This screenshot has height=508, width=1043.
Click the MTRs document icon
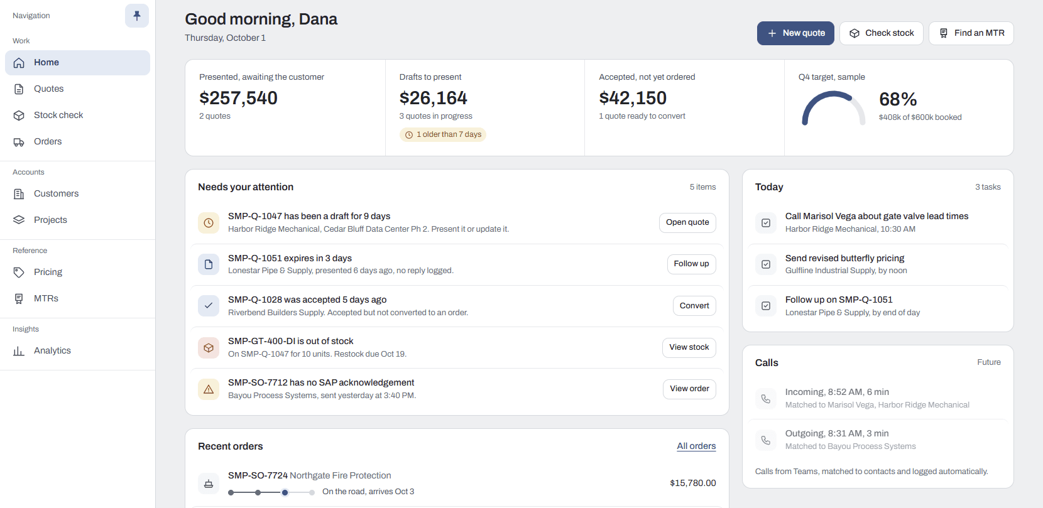point(19,299)
